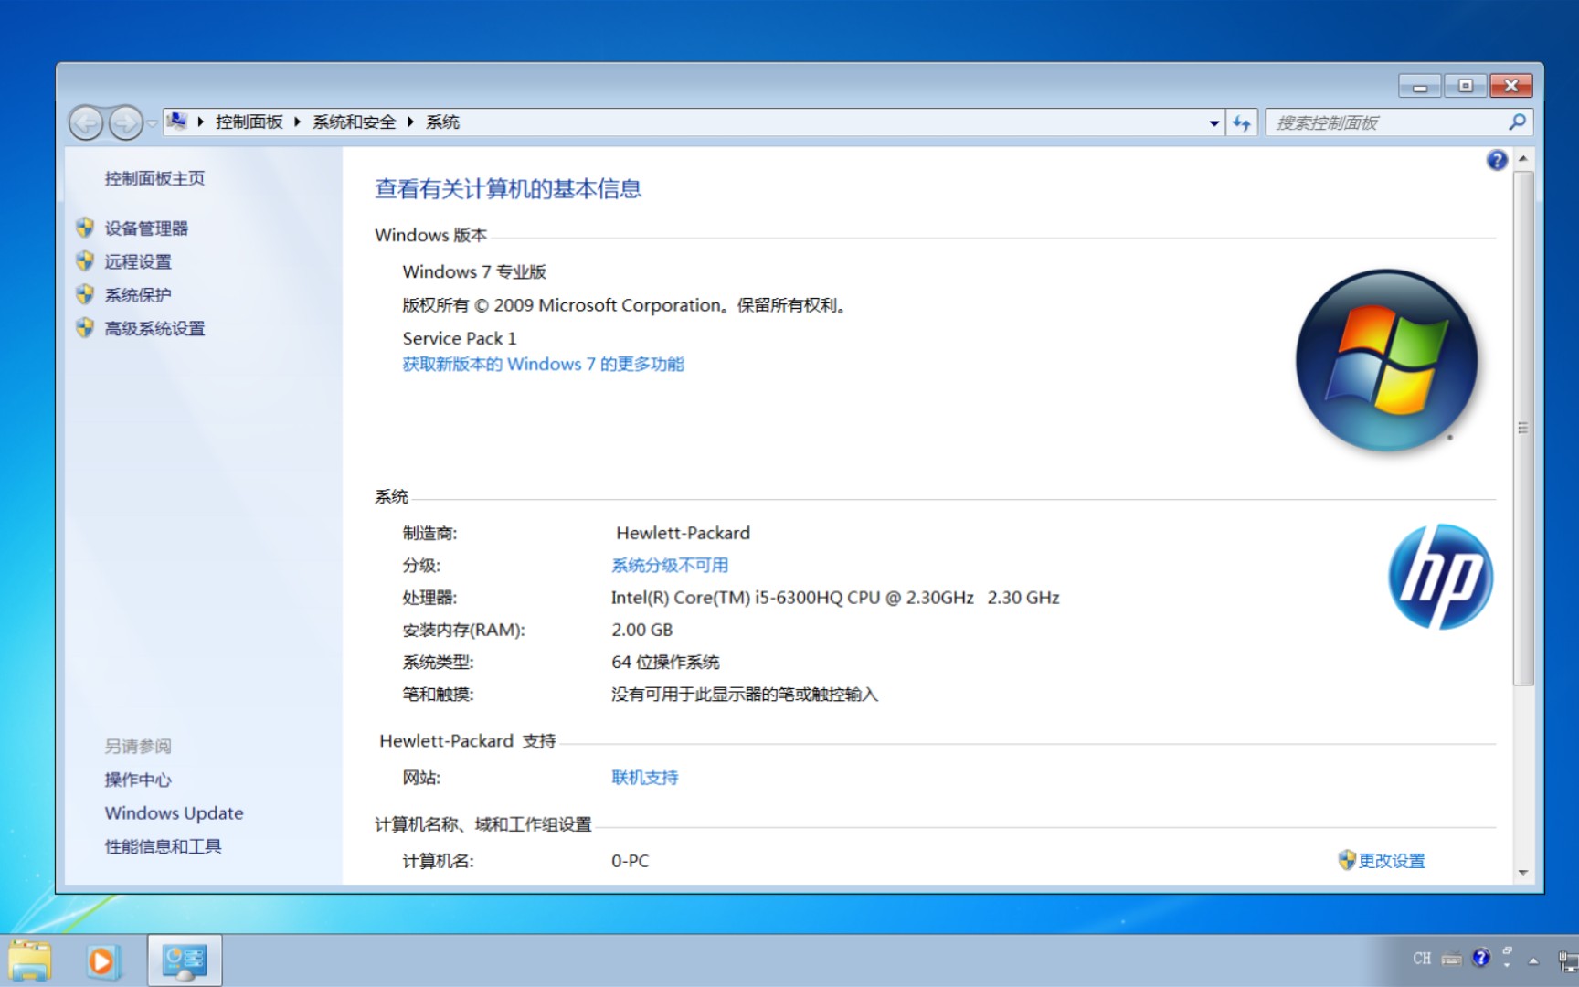Viewport: 1579px width, 987px height.
Task: Click the CH input language indicator
Action: point(1422,959)
